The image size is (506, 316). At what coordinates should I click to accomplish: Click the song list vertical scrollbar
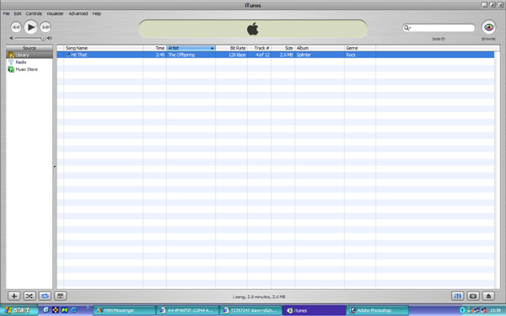pyautogui.click(x=498, y=169)
